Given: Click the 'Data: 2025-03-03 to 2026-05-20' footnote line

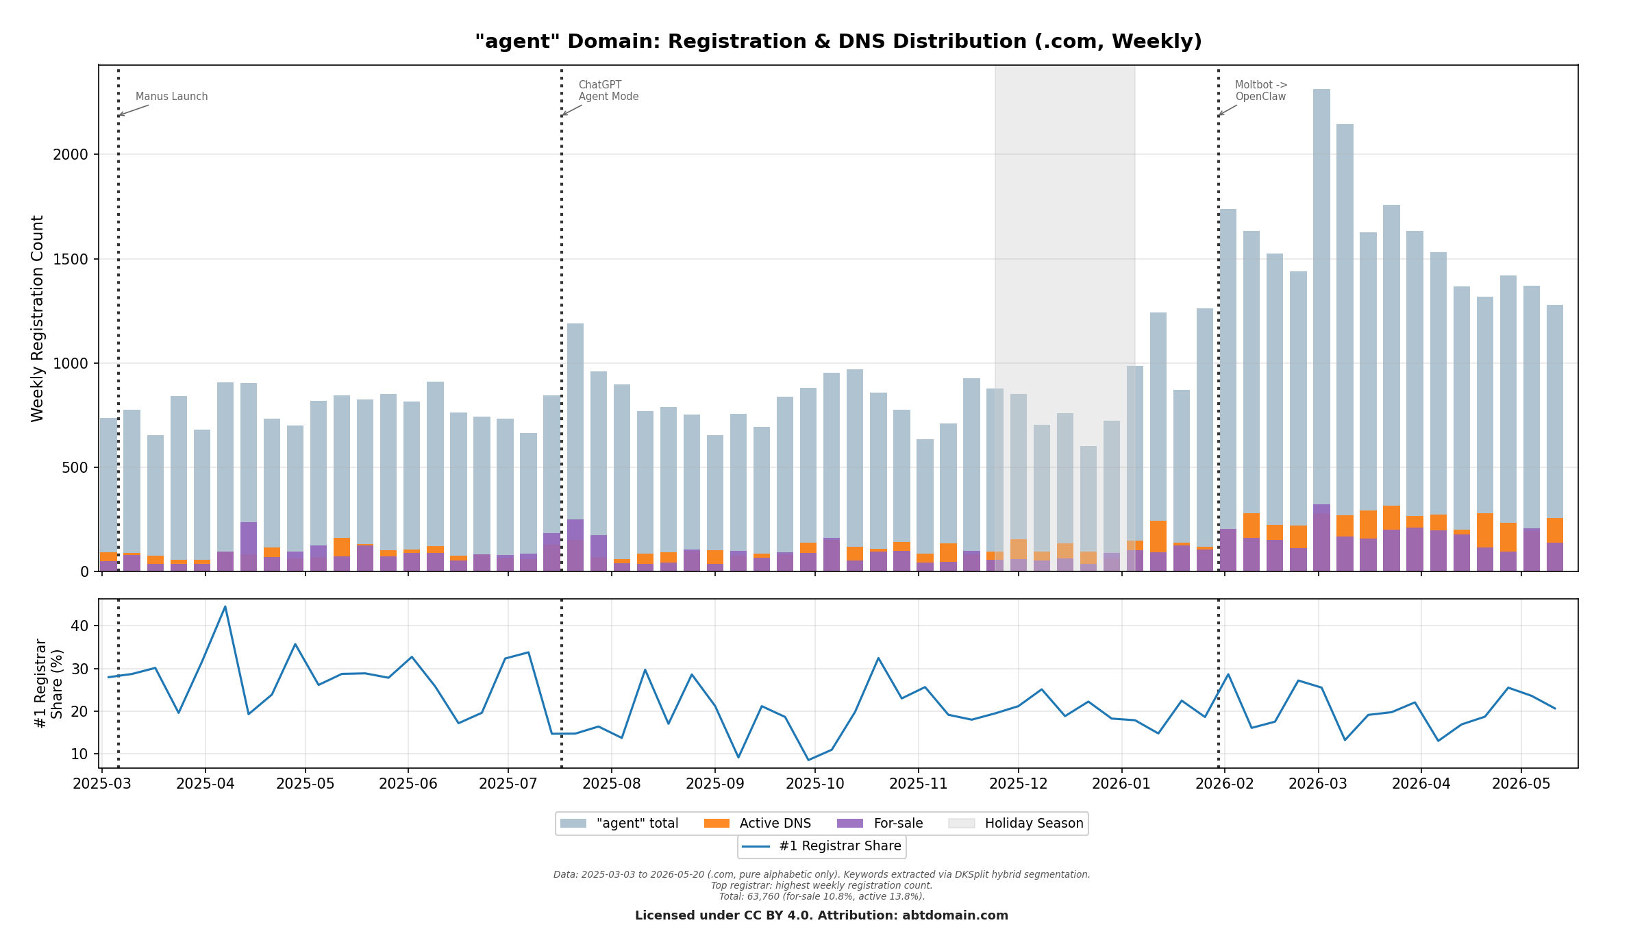Looking at the screenshot, I should click(x=821, y=875).
